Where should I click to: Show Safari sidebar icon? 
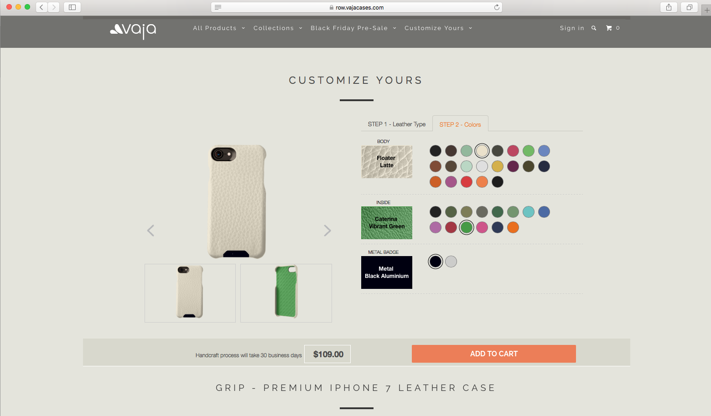pos(72,7)
